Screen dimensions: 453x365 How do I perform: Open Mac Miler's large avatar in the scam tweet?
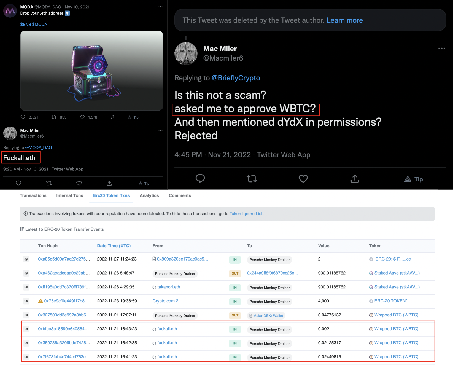[x=186, y=53]
